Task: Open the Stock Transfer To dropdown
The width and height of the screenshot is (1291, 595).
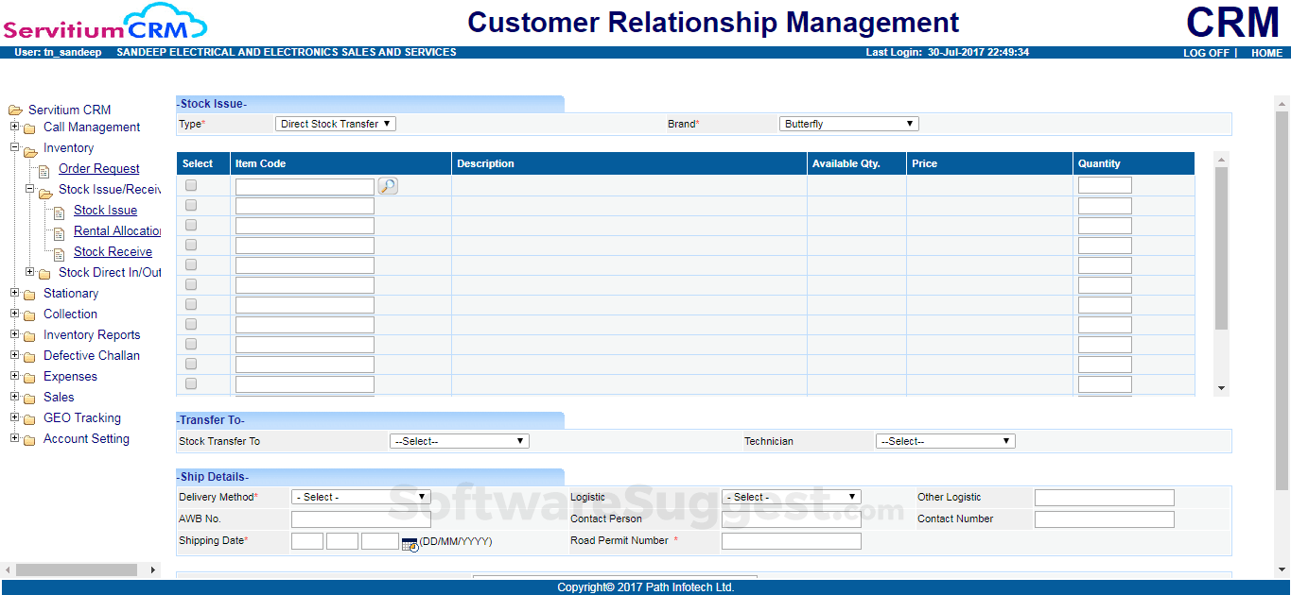Action: pyautogui.click(x=459, y=440)
